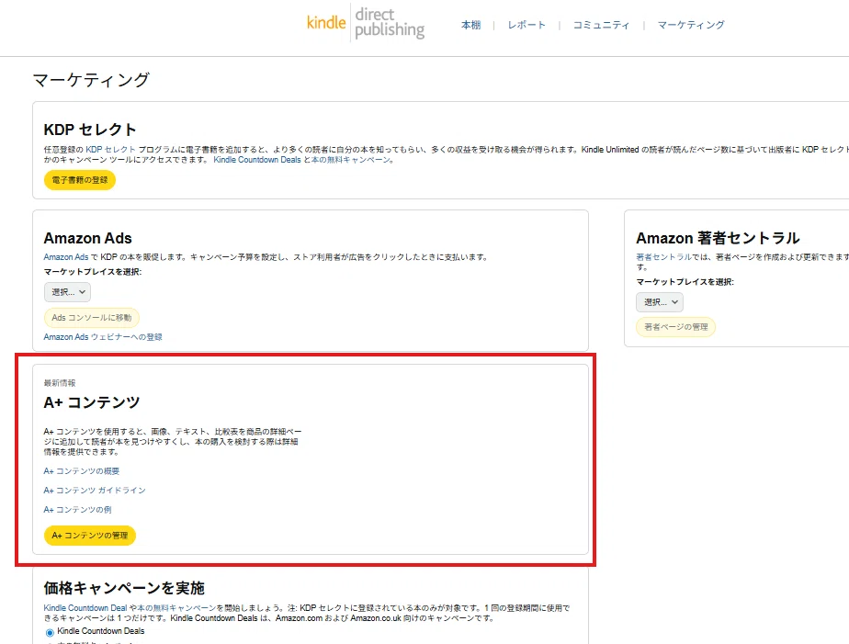
Task: Open Amazon Ads ウェビナーへの登録 link
Action: [103, 336]
